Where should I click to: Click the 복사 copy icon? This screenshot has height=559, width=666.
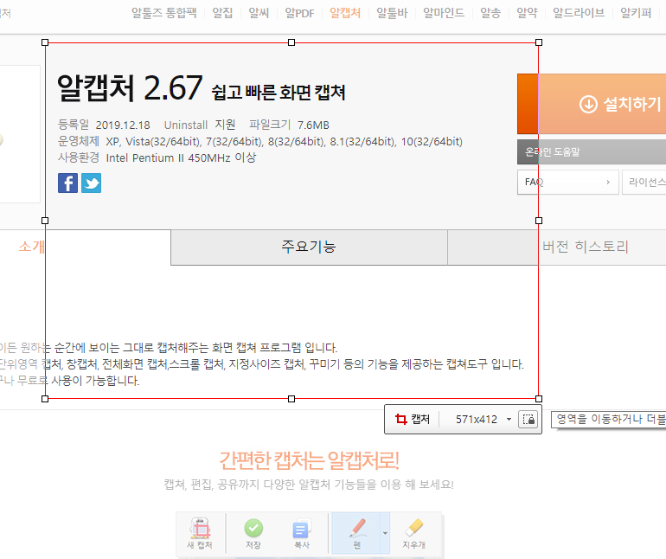tap(302, 533)
